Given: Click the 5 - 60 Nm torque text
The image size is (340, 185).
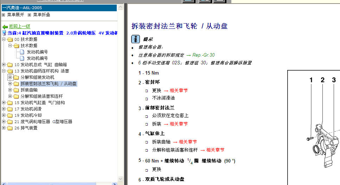Looking at the screenshot, I should click(187, 161).
